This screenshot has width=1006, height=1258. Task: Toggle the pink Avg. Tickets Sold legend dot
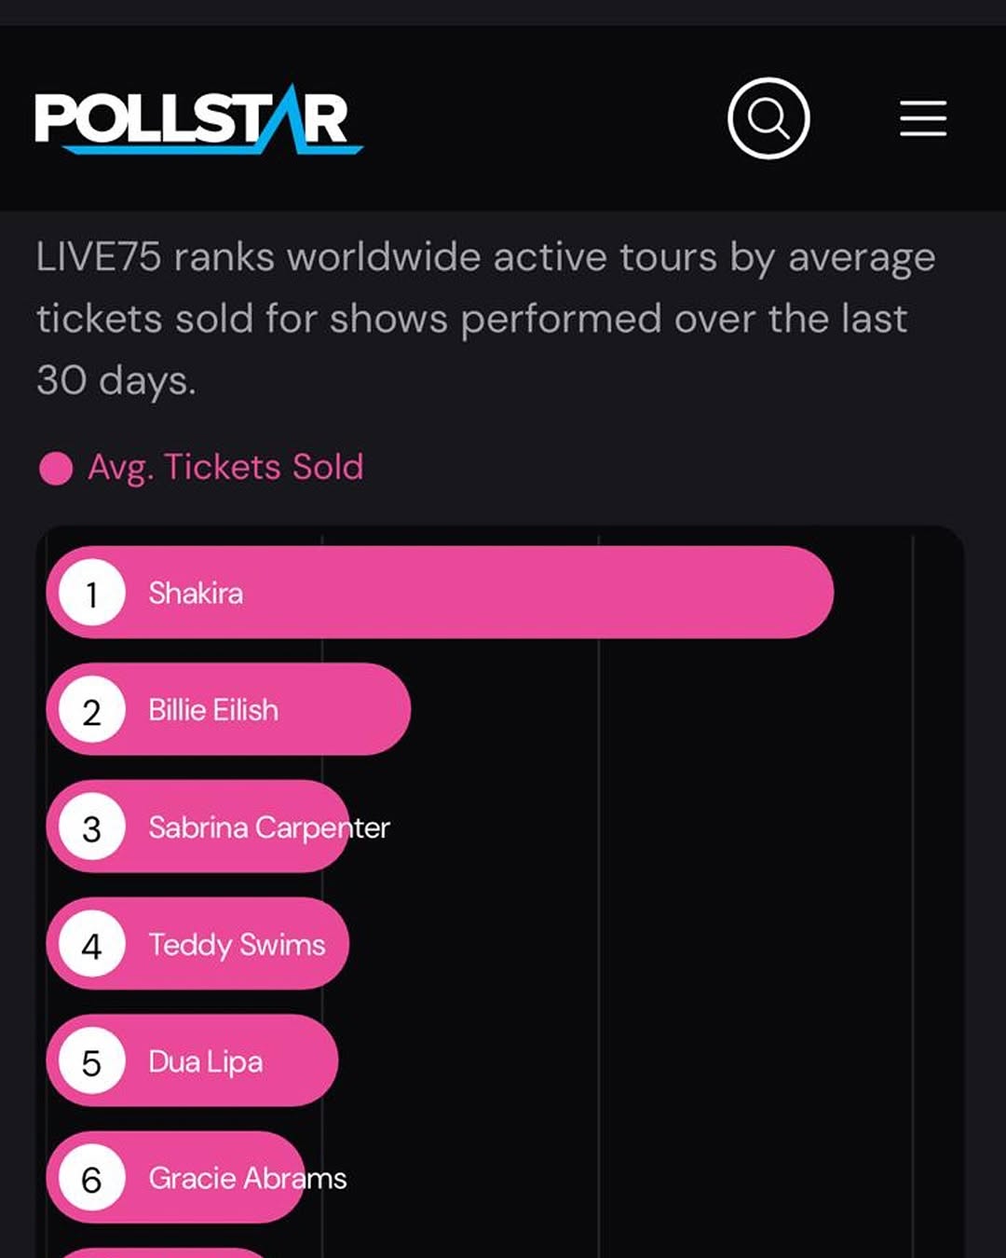click(56, 468)
